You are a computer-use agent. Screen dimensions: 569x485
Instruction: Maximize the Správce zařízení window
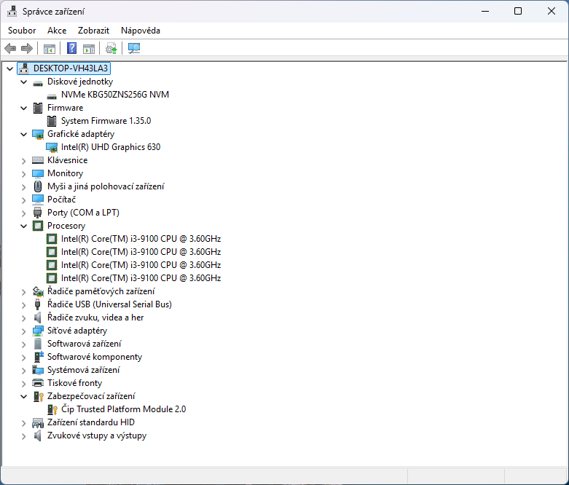518,11
